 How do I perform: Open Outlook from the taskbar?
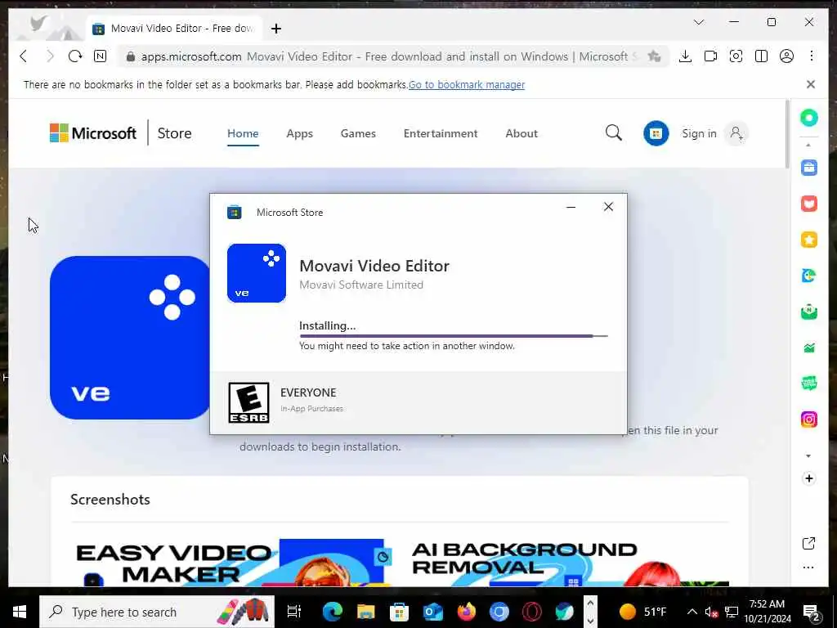[433, 612]
